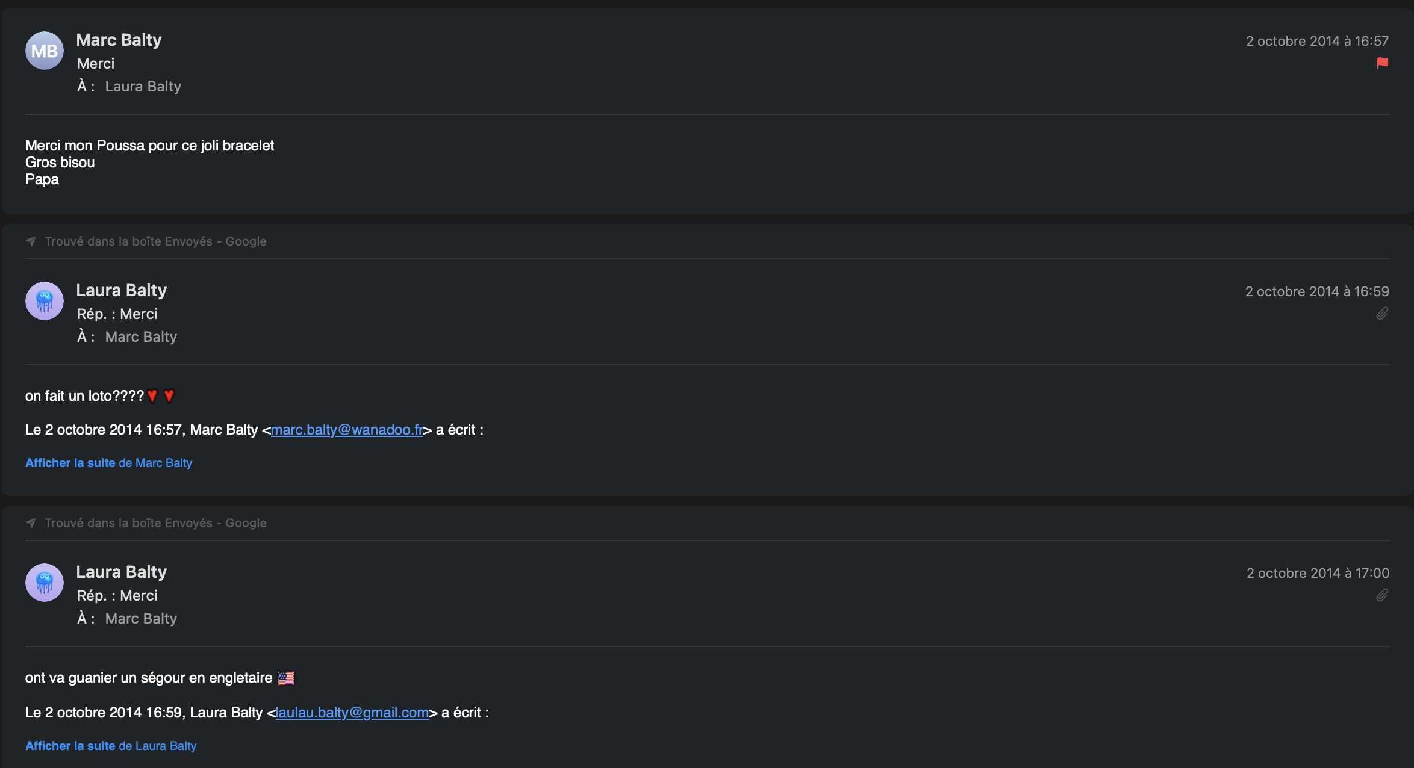This screenshot has width=1414, height=768.
Task: Click the American flag emoji in the message
Action: coord(286,678)
